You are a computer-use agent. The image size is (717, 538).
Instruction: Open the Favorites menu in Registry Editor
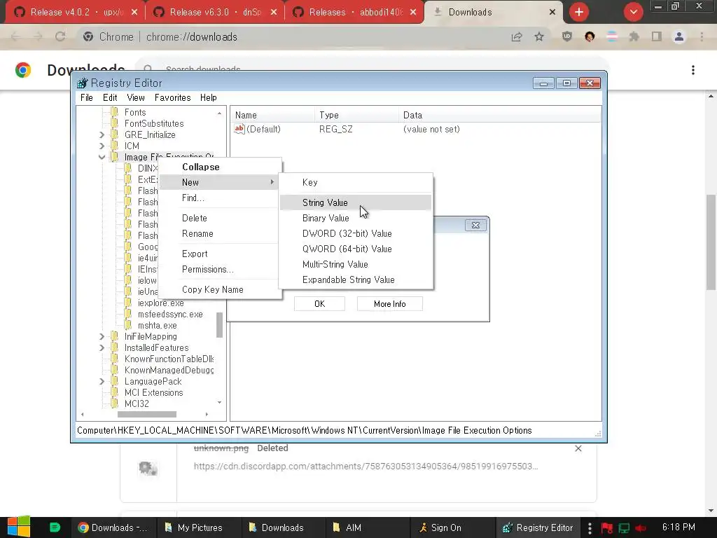coord(172,97)
